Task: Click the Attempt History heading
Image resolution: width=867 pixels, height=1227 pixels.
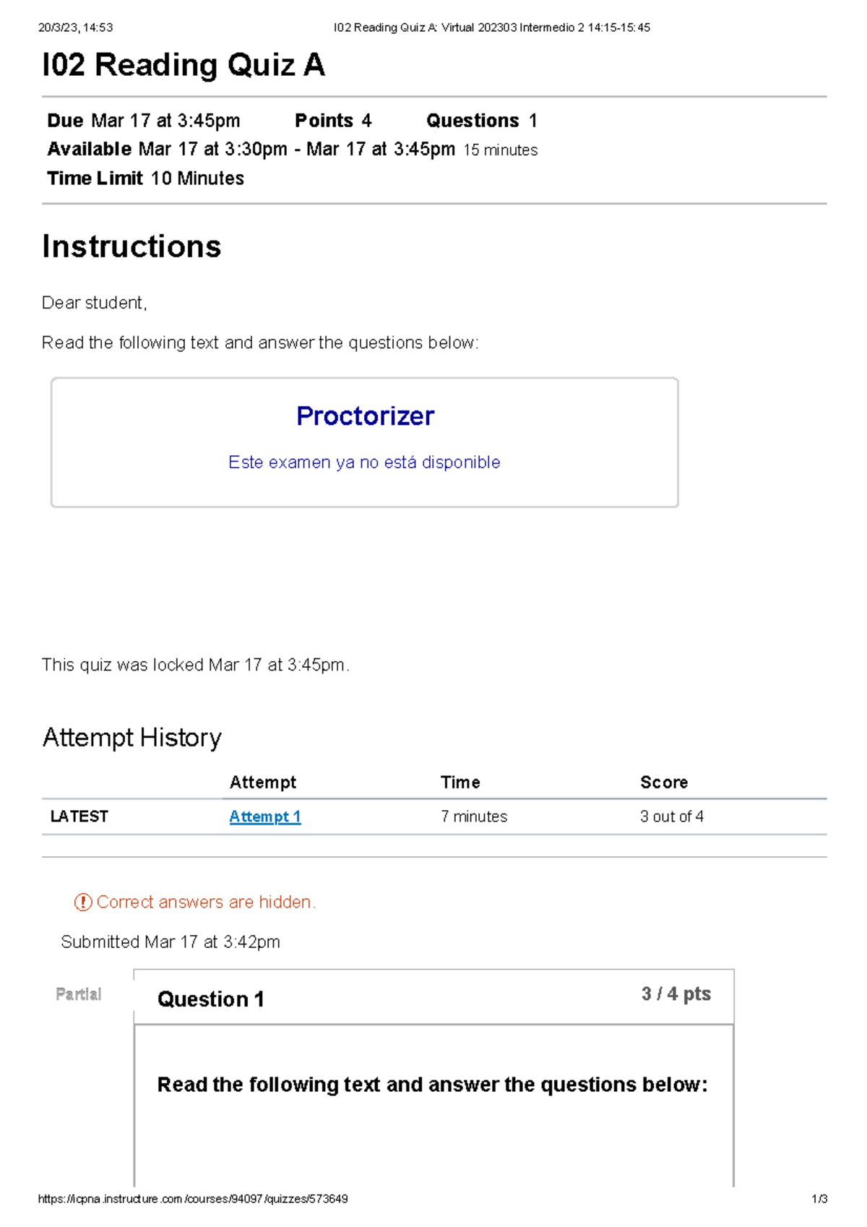Action: (x=132, y=738)
